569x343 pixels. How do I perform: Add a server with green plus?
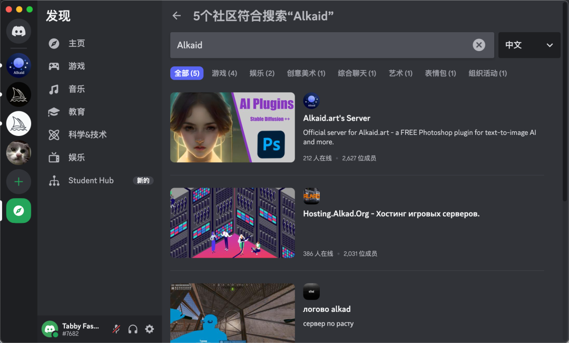(18, 181)
